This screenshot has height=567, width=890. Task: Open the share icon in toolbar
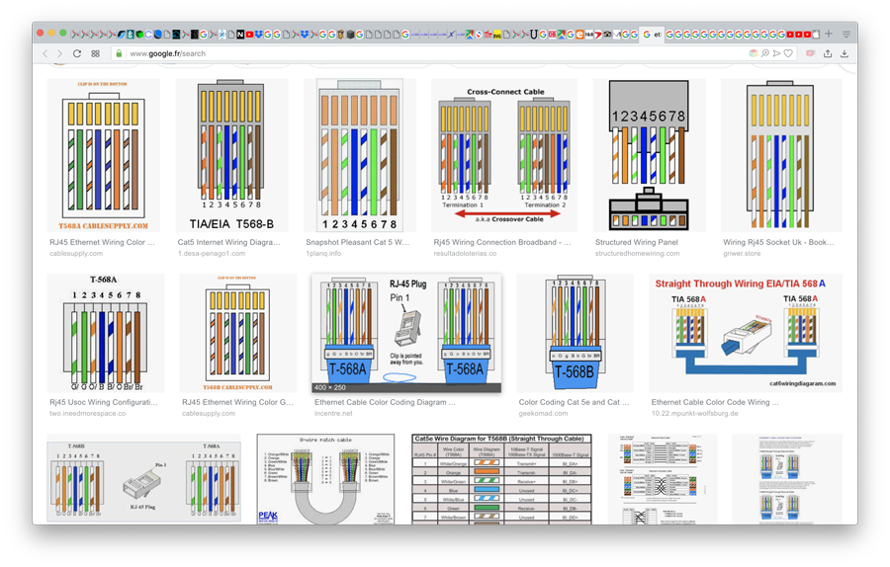[828, 53]
